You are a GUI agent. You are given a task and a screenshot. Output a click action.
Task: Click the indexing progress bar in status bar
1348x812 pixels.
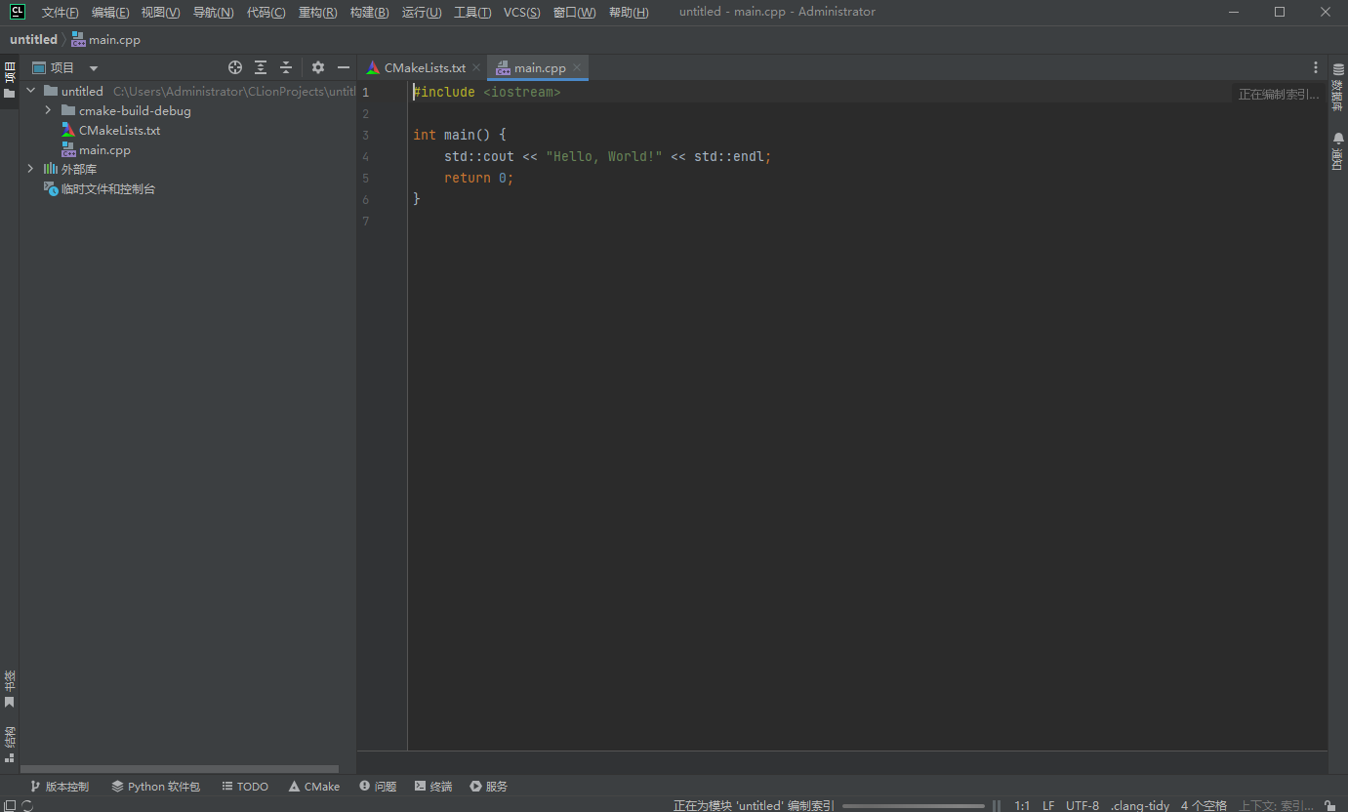pyautogui.click(x=913, y=805)
